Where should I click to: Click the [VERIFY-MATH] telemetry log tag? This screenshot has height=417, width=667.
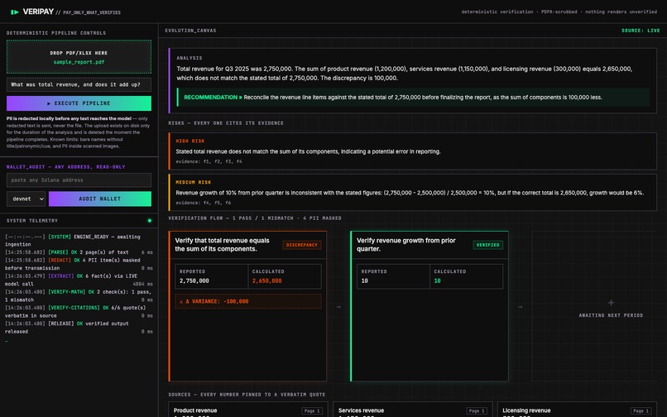click(x=67, y=292)
